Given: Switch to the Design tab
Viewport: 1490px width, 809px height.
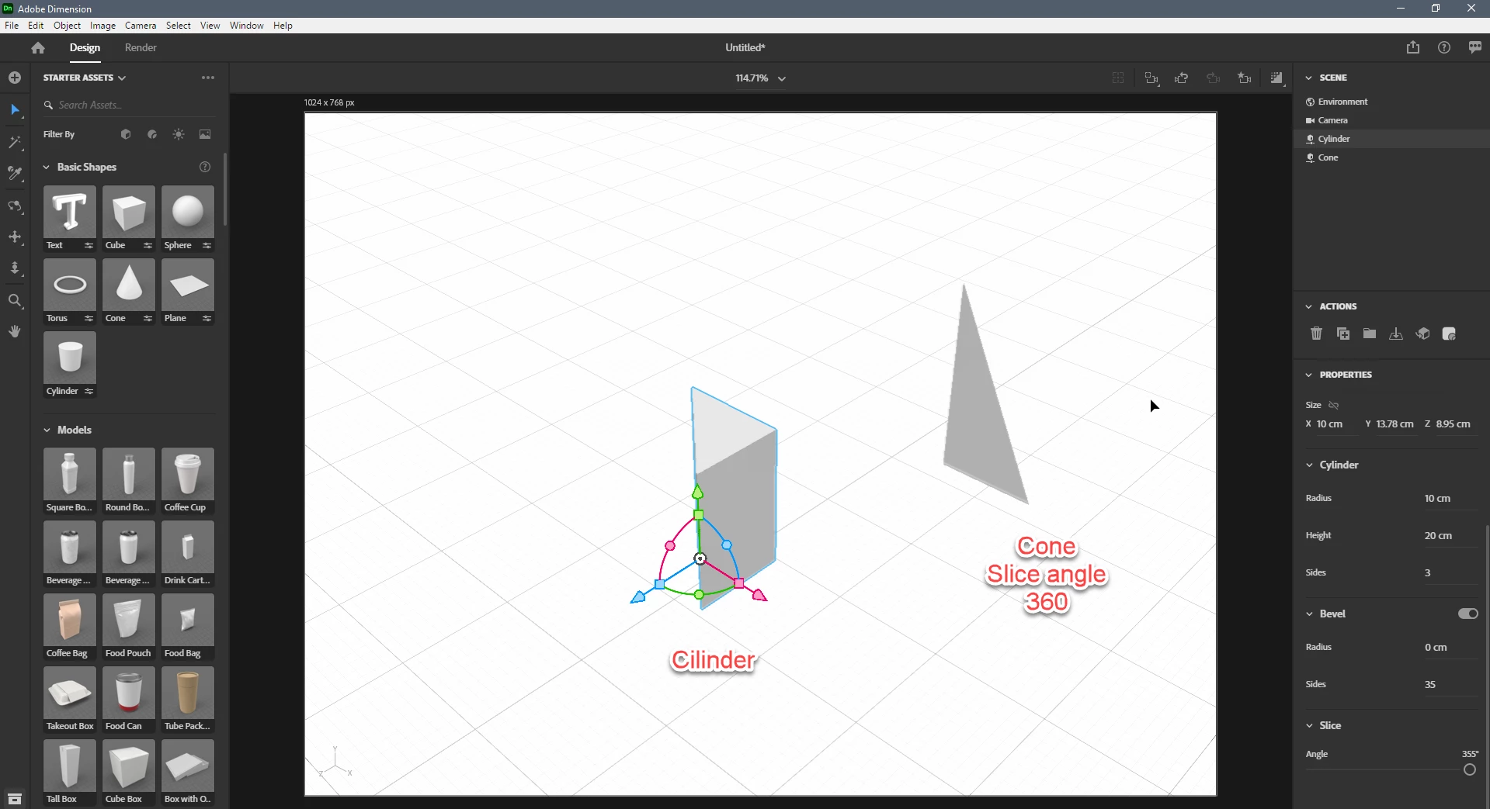Looking at the screenshot, I should (x=85, y=47).
